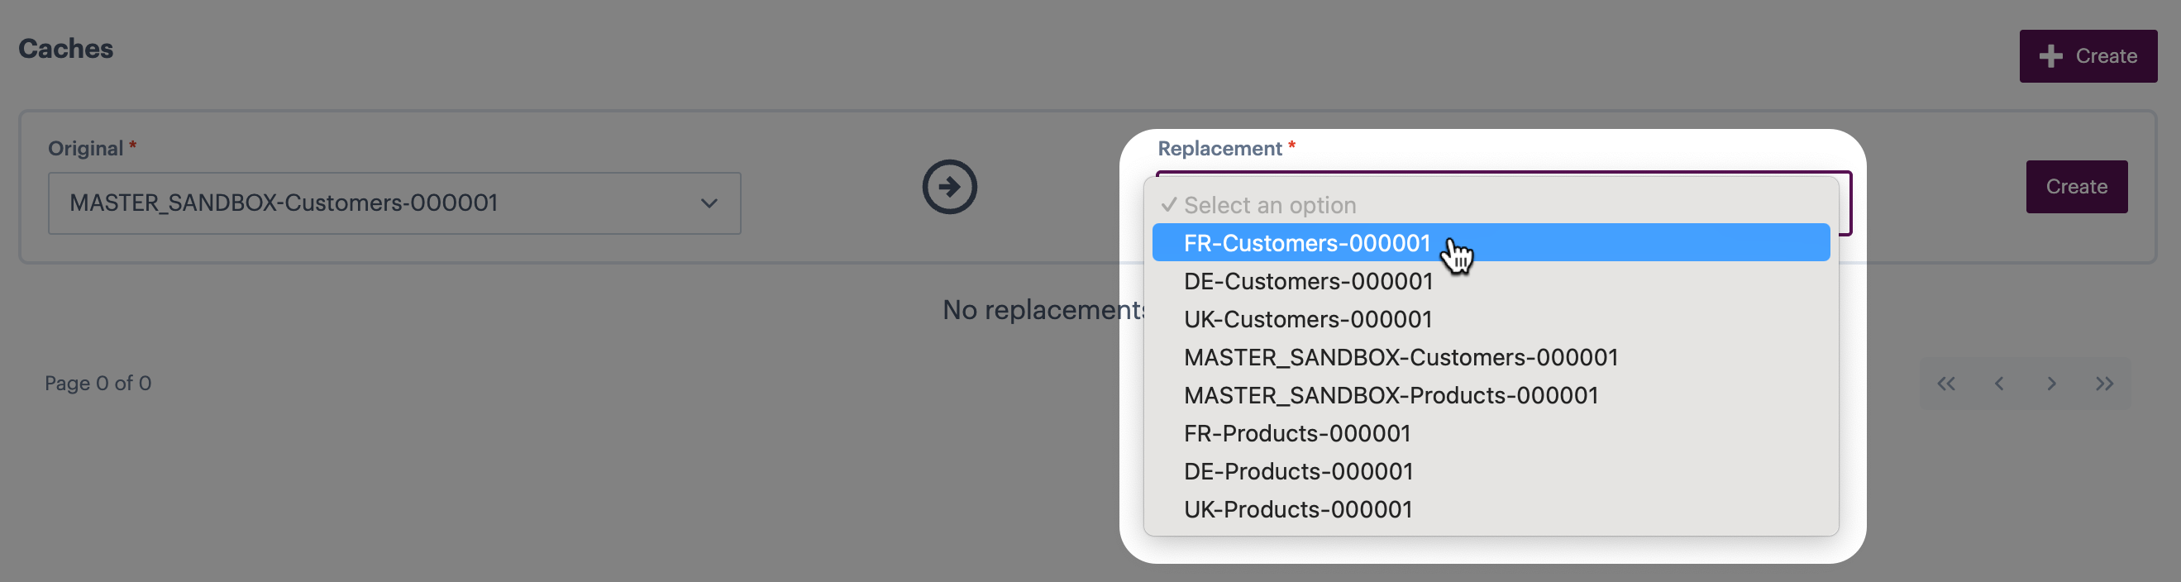Go to the first page
2181x582 pixels.
(x=1945, y=384)
